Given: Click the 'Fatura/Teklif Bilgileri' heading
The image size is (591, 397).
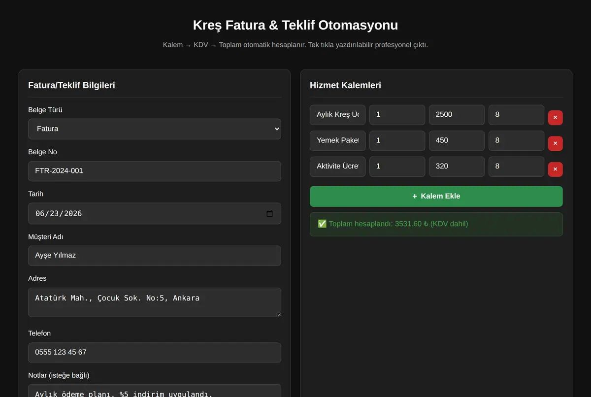Looking at the screenshot, I should (x=71, y=85).
